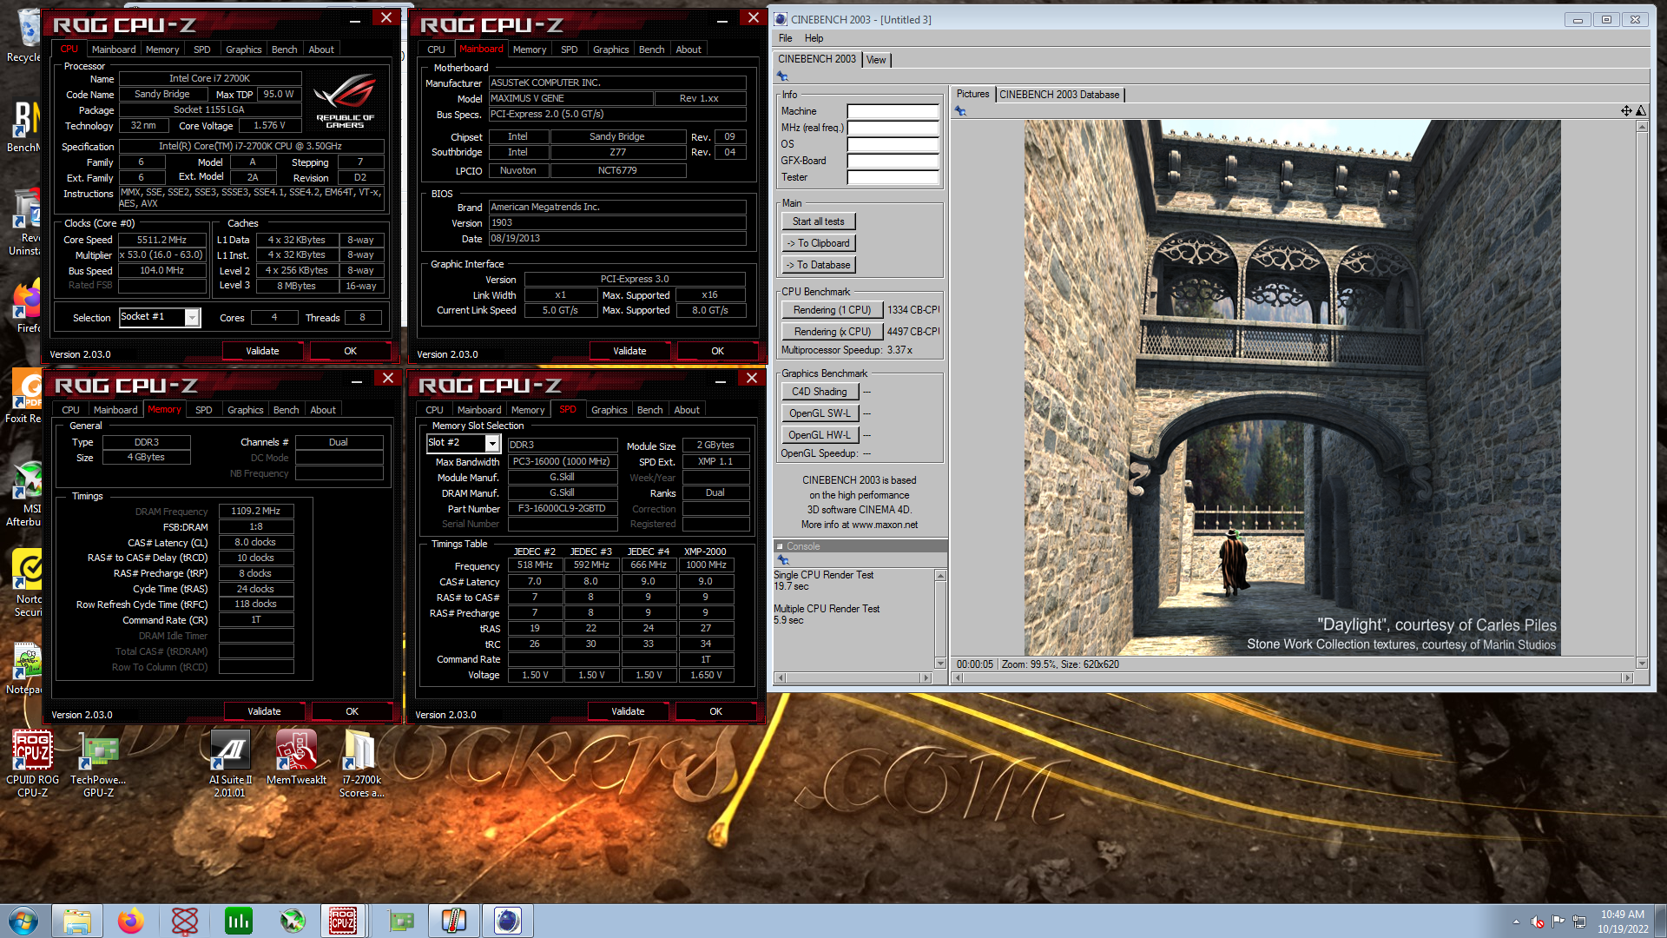Click the pin icon in the Console panel
The width and height of the screenshot is (1667, 938).
click(x=783, y=560)
